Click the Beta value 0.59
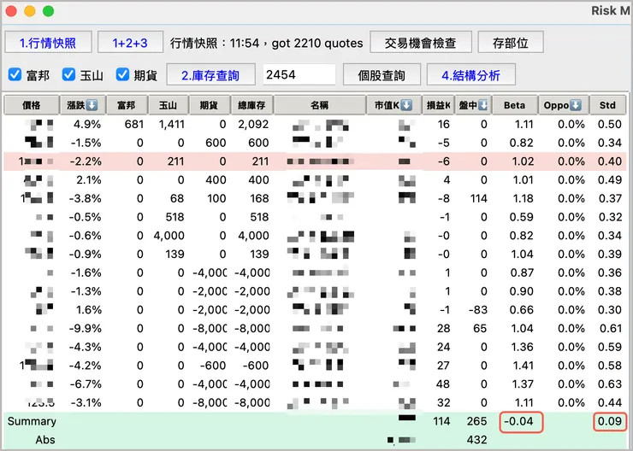Screen dimensions: 633x451 pos(522,217)
